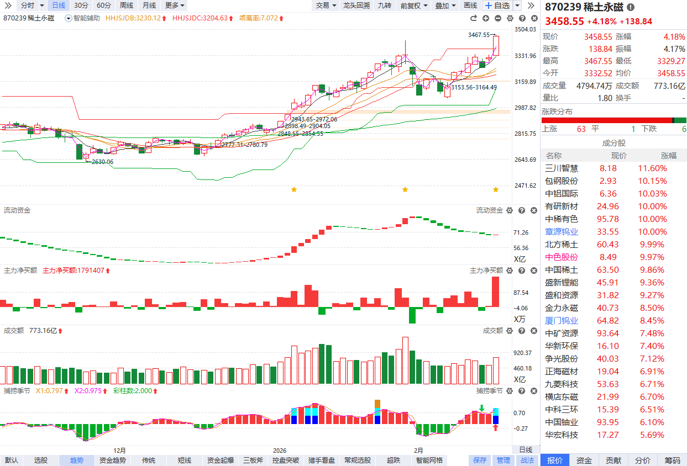
Task: Click the 涨跌分布 red-green distribution bar
Action: click(x=613, y=120)
